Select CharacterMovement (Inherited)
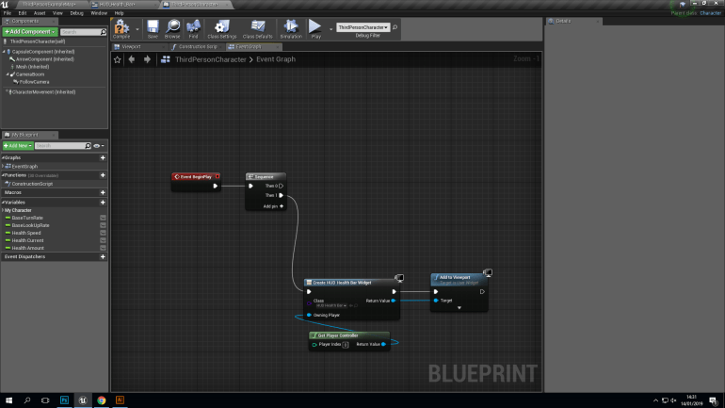Screen dimensions: 725x408 click(43, 92)
